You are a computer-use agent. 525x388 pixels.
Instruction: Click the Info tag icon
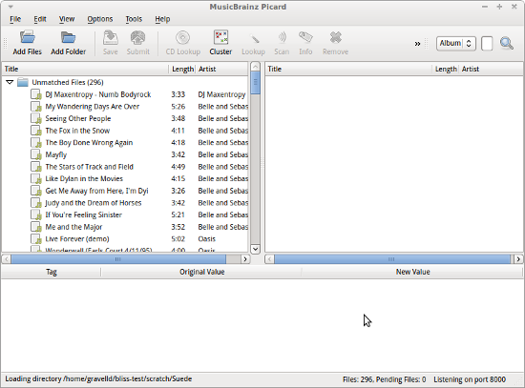(305, 37)
